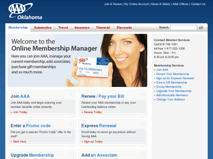This screenshot has height=159, width=213.
Task: Open Sign up for Express Renewal
Action: pyautogui.click(x=175, y=78)
